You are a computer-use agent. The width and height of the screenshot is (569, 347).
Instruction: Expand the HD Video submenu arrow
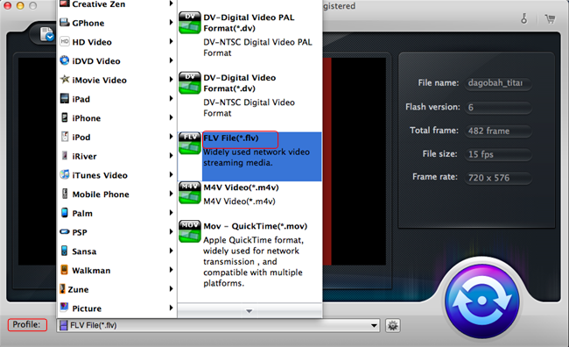(171, 41)
